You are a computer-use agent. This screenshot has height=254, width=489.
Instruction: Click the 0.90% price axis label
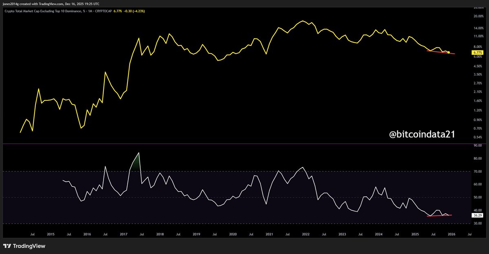[x=478, y=120]
